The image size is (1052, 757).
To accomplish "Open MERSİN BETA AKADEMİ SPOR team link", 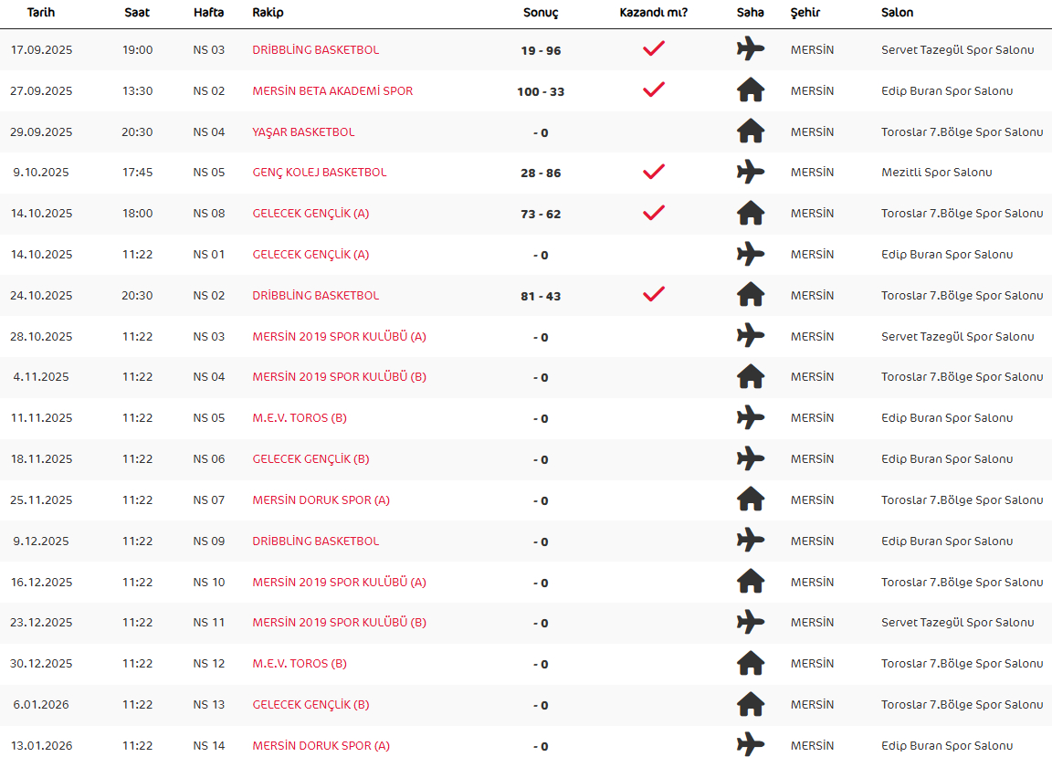I will point(332,90).
